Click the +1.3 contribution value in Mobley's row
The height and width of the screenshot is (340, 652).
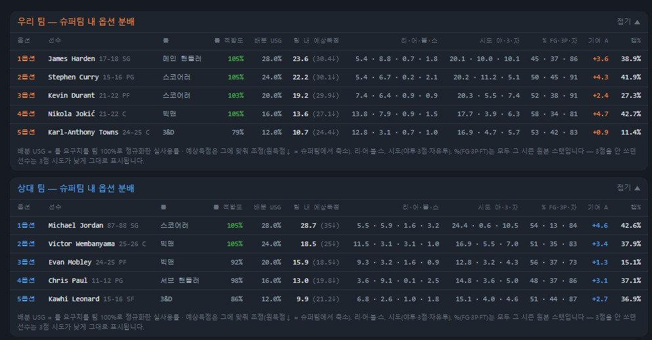click(x=600, y=263)
